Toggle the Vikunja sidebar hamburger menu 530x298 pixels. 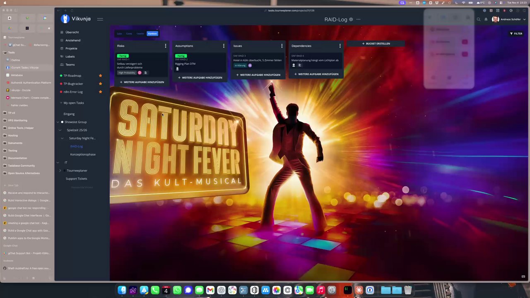pos(100,19)
